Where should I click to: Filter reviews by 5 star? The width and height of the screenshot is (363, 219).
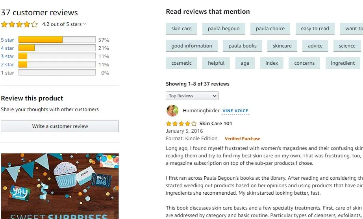[x=7, y=40]
